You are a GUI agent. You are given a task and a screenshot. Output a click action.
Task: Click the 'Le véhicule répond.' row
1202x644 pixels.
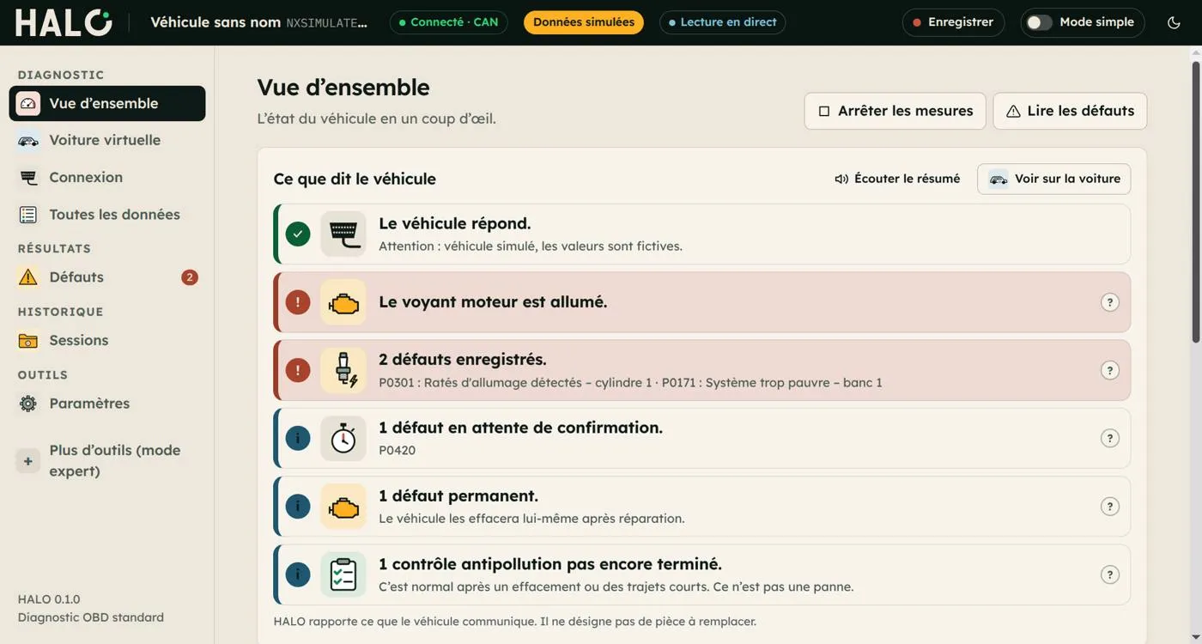702,234
